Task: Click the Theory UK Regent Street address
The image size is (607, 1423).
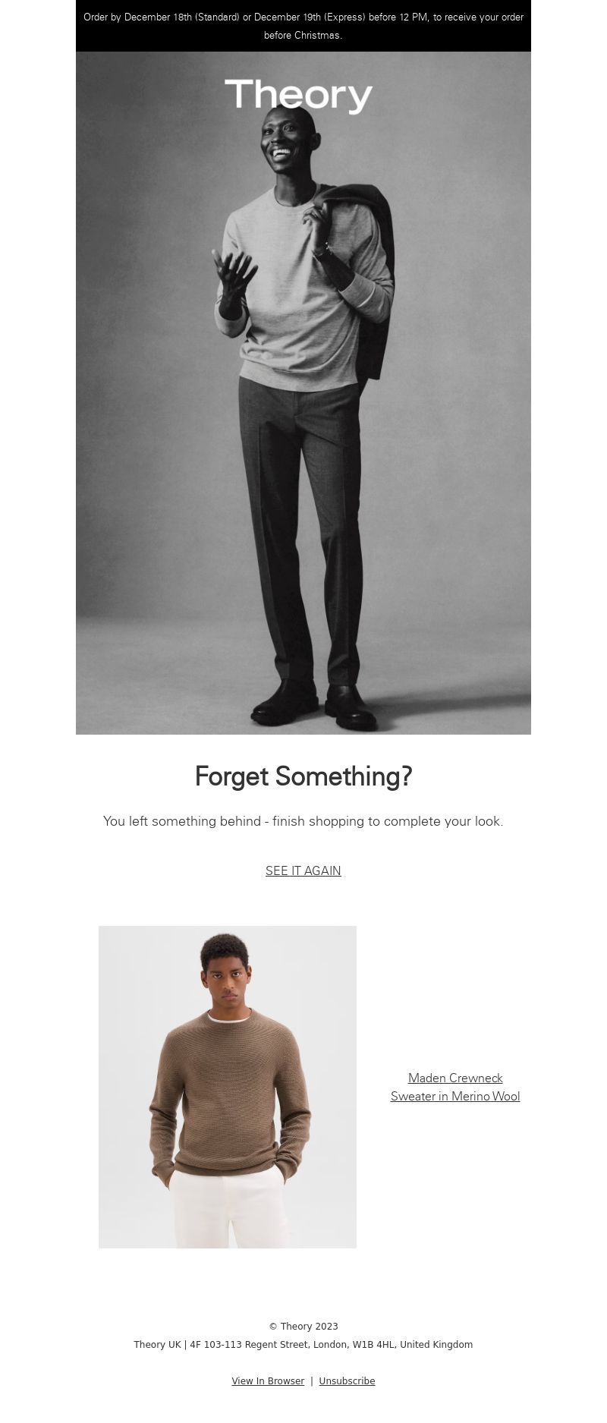Action: click(x=303, y=1345)
